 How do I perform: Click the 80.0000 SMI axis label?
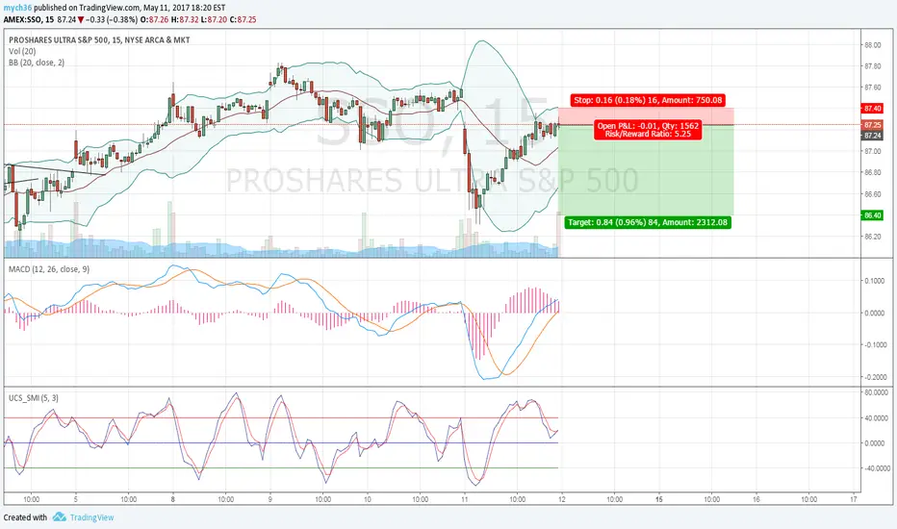pyautogui.click(x=876, y=392)
